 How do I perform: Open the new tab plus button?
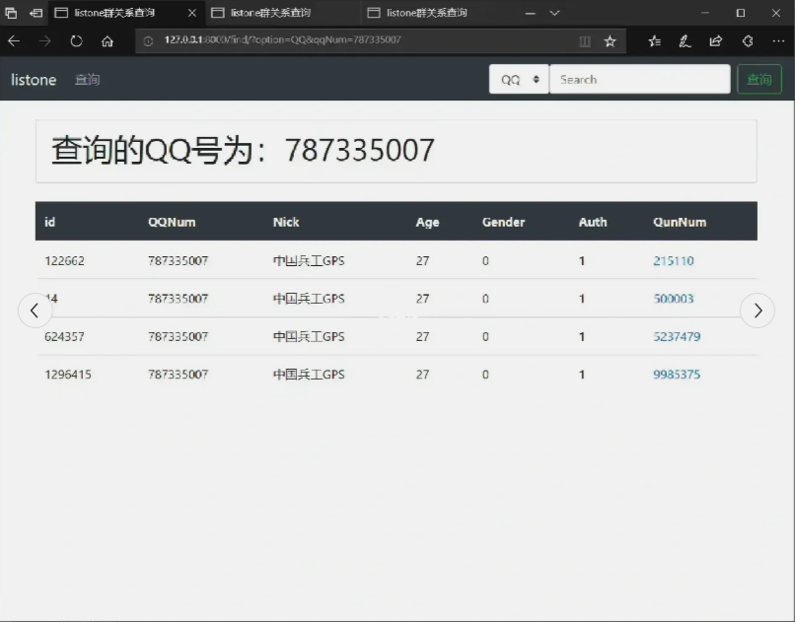pos(531,13)
